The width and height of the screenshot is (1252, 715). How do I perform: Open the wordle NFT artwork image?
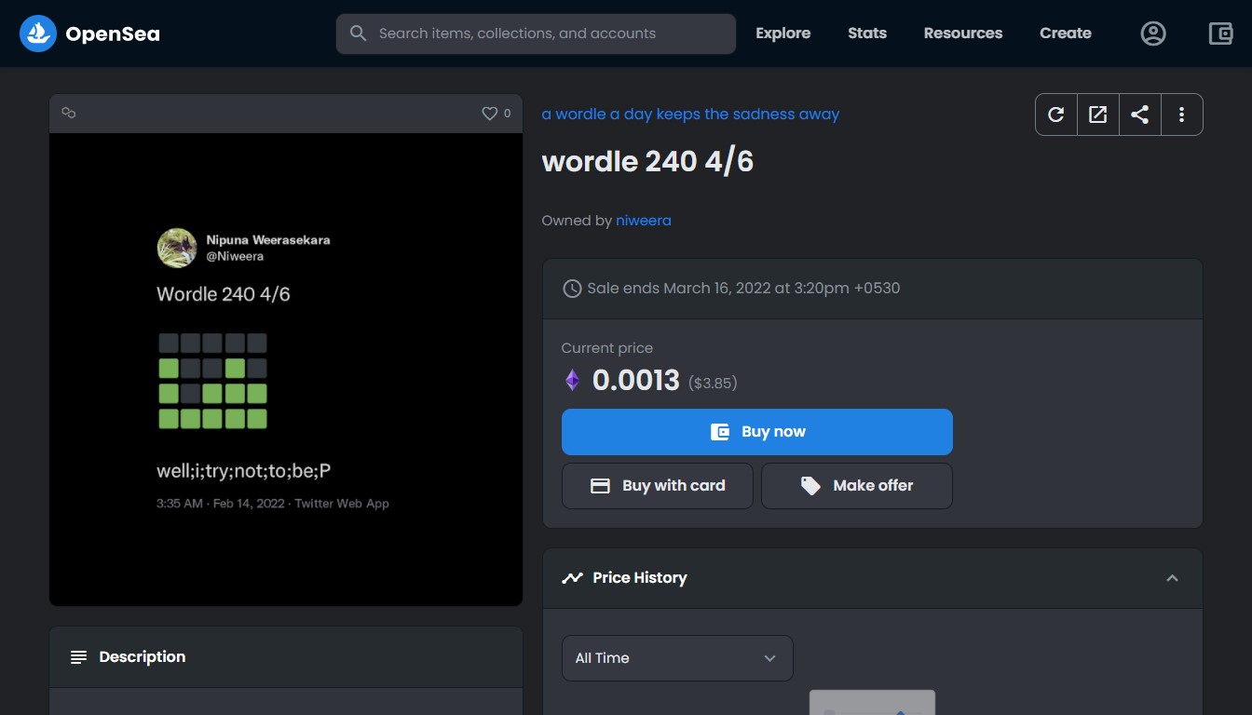tap(286, 370)
